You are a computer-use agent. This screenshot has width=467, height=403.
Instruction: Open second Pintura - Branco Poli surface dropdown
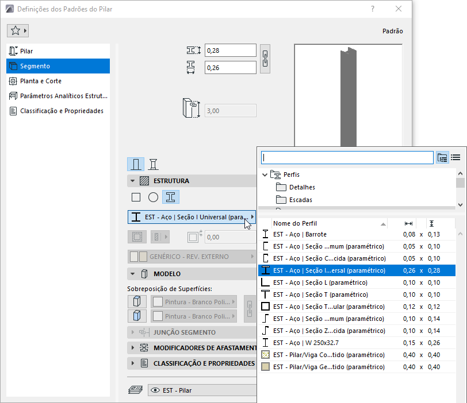click(x=194, y=316)
